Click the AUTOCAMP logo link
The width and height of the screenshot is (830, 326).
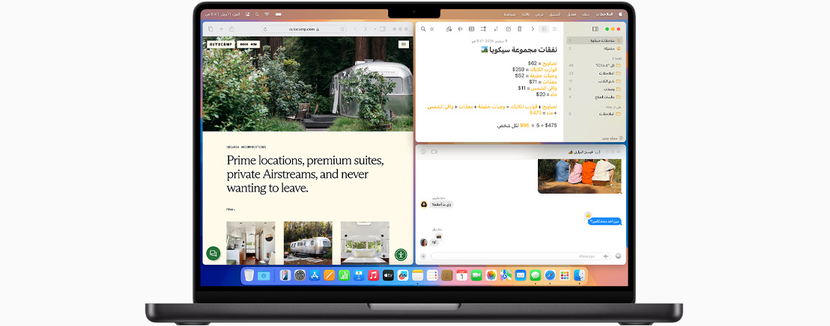coord(219,44)
